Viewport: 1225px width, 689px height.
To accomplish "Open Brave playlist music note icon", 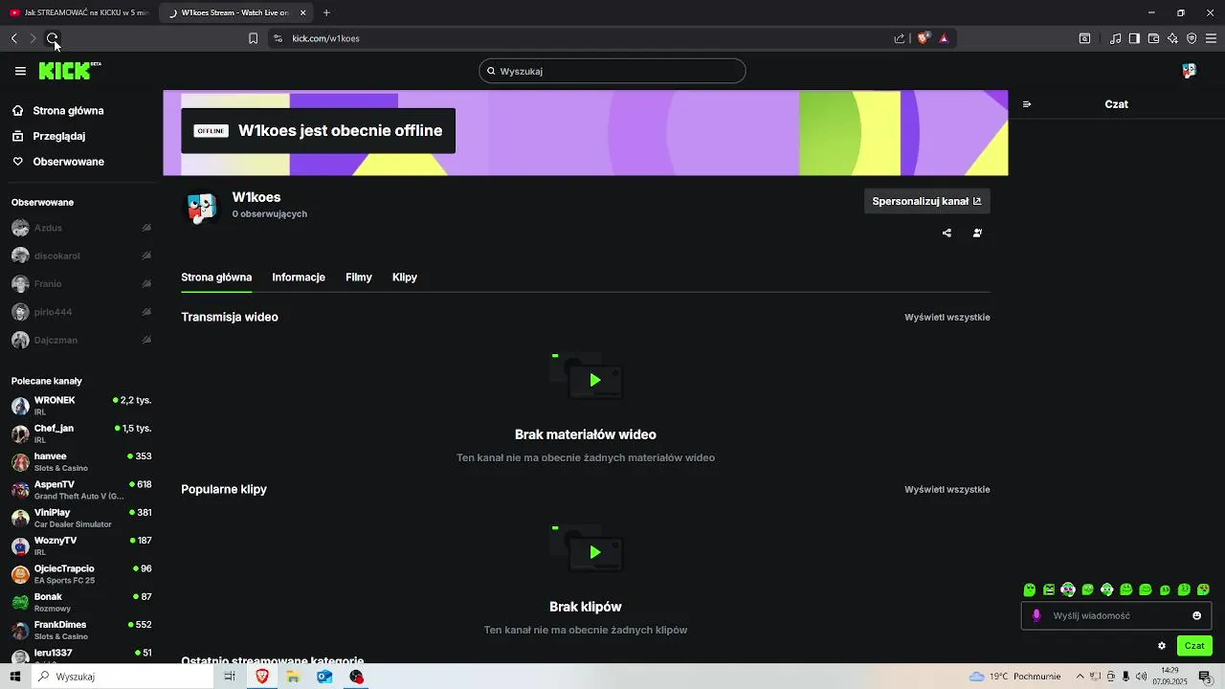I will point(1115,38).
